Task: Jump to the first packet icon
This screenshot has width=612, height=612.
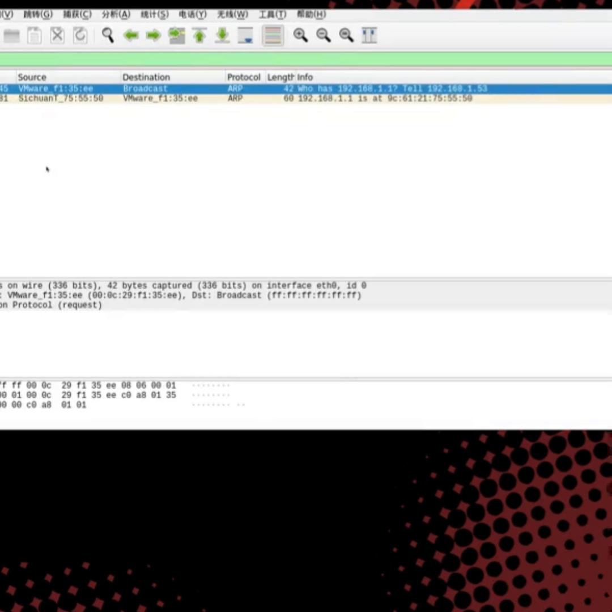Action: (x=199, y=36)
